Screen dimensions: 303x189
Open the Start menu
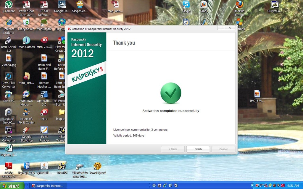tap(12, 186)
